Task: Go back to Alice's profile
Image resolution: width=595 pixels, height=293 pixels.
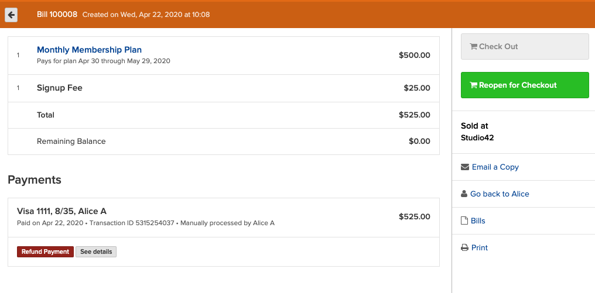Action: point(500,194)
